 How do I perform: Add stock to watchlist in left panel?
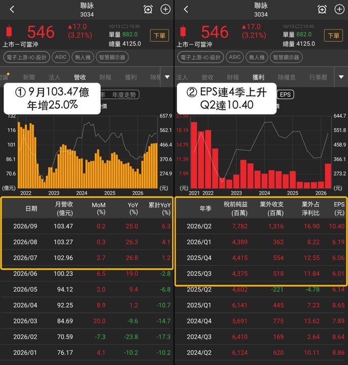point(165,10)
